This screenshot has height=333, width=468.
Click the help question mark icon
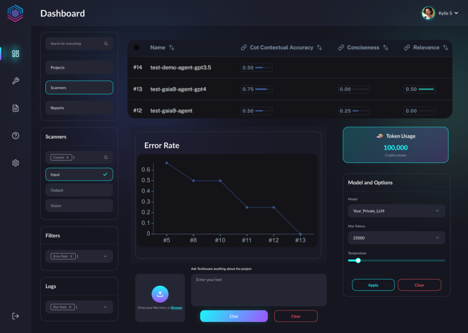(16, 135)
